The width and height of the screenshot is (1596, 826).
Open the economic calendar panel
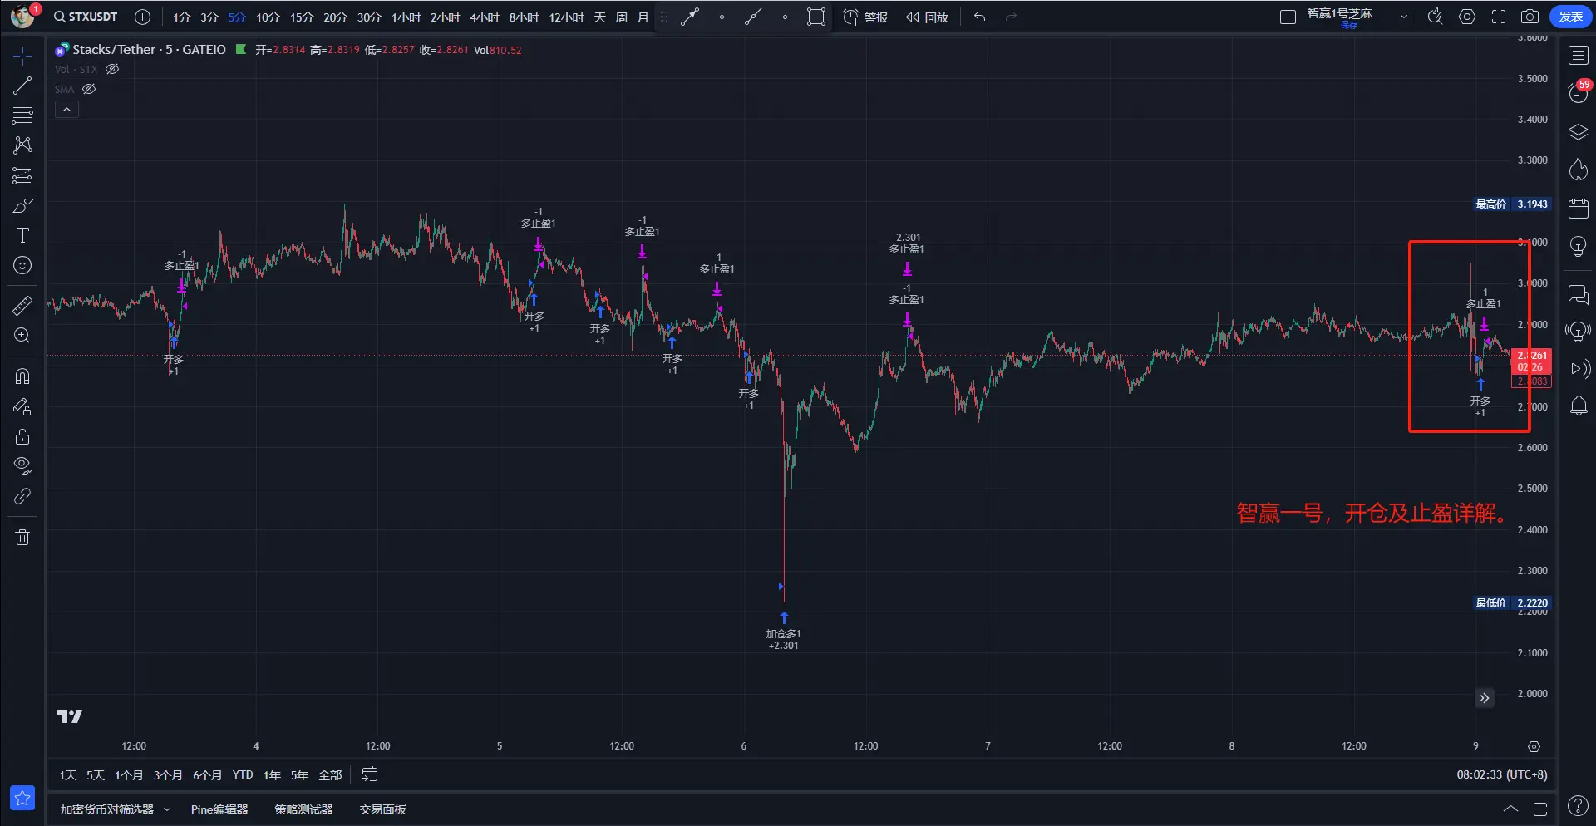click(1578, 208)
